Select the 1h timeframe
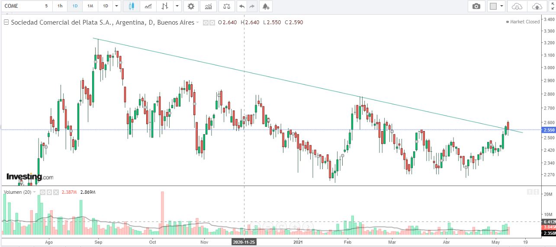This screenshot has width=556, height=247. [60, 6]
